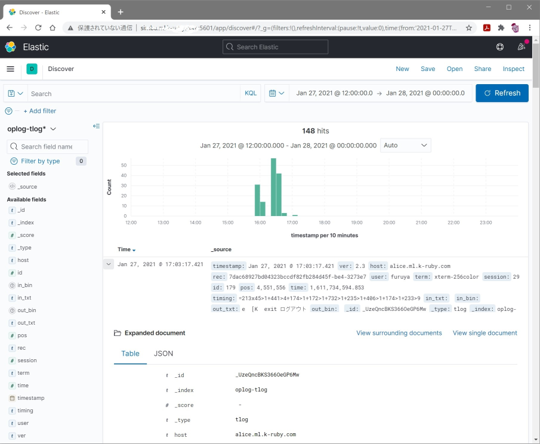The image size is (540, 444).
Task: Click the out_txt field in sidebar
Action: [x=26, y=323]
